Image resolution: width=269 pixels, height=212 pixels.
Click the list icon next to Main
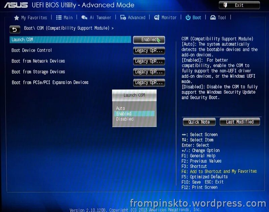pos(59,18)
